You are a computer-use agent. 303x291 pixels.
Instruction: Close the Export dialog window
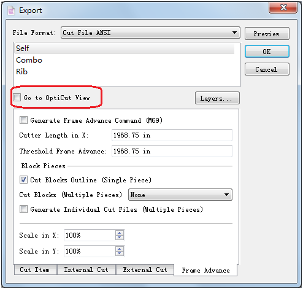[283, 8]
